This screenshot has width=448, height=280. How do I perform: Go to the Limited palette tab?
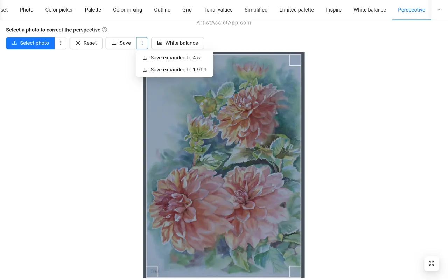(x=297, y=10)
